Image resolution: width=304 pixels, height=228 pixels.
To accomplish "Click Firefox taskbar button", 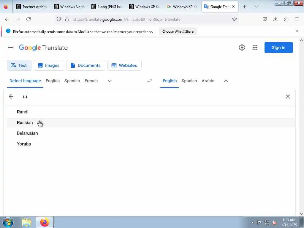I will click(45, 222).
